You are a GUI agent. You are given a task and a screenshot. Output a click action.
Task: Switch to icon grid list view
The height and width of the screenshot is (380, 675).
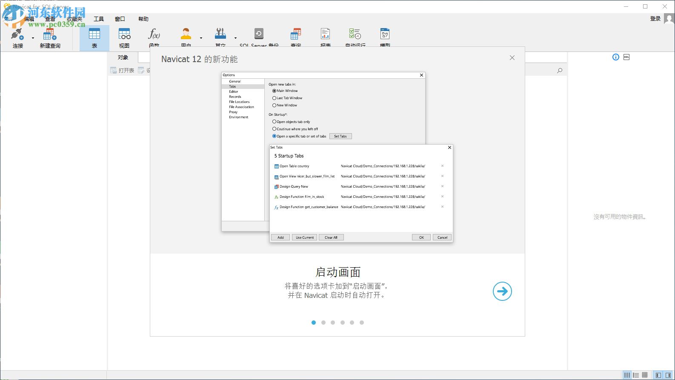627,375
